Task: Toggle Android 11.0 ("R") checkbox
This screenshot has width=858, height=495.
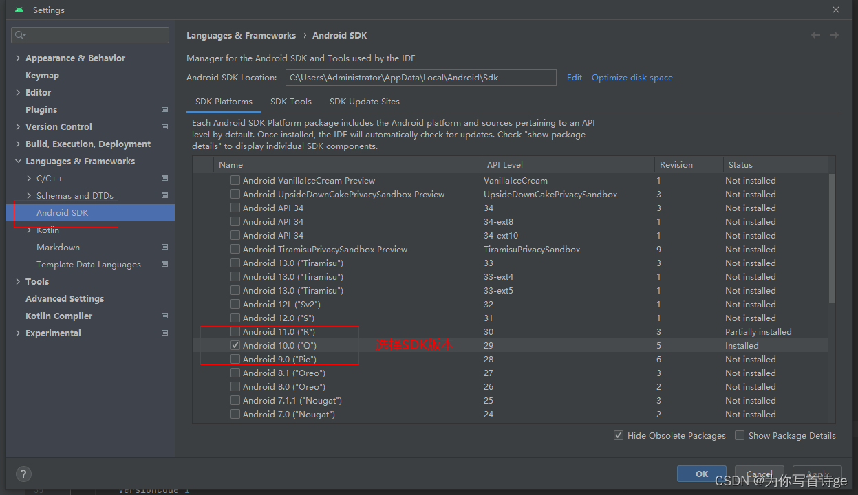Action: point(235,331)
